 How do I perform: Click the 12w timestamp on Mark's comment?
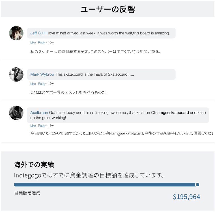(51, 84)
